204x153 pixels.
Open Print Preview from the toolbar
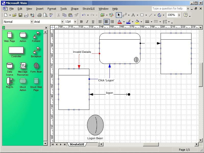pos(45,15)
